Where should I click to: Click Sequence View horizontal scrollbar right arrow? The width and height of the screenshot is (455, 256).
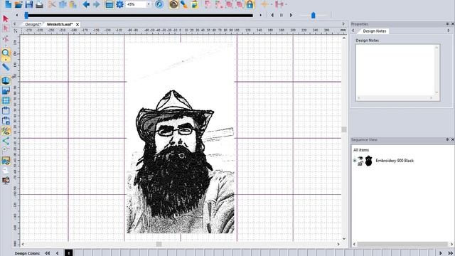[451, 244]
